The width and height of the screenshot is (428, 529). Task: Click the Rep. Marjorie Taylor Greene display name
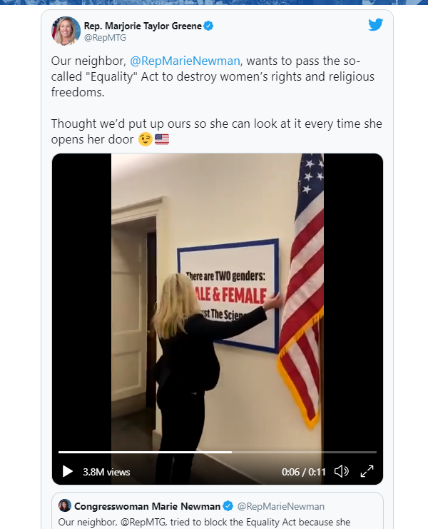(143, 26)
